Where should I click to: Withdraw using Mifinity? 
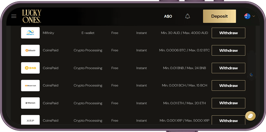(x=228, y=33)
